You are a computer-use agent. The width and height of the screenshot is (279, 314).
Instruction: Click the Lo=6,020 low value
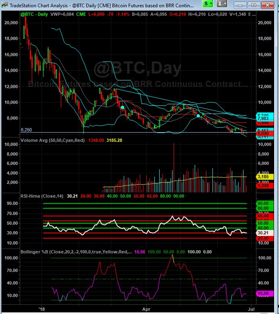coord(217,14)
